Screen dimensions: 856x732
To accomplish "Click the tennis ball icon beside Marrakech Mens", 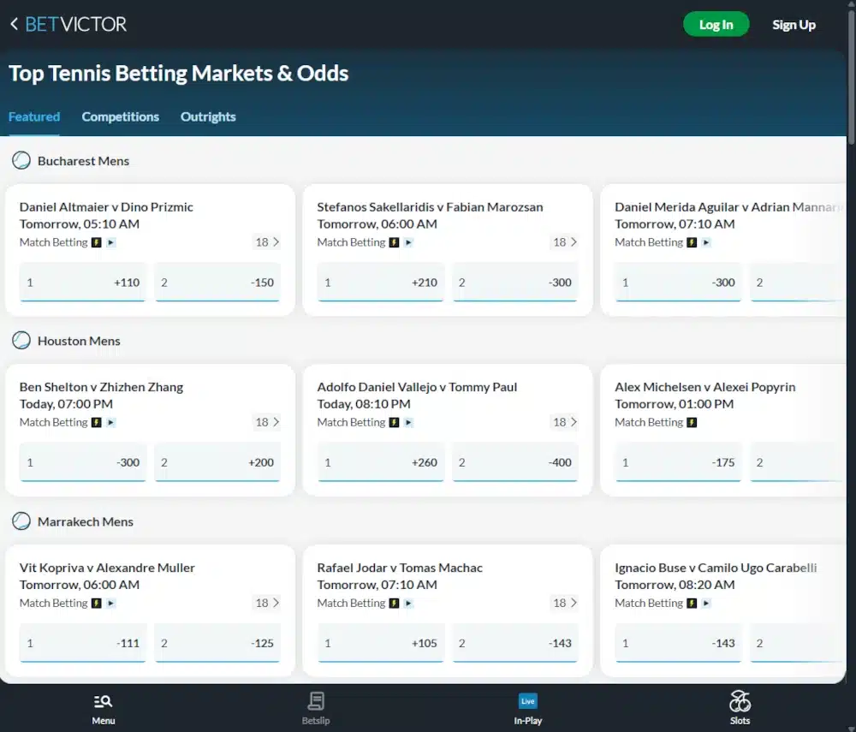I will 21,521.
